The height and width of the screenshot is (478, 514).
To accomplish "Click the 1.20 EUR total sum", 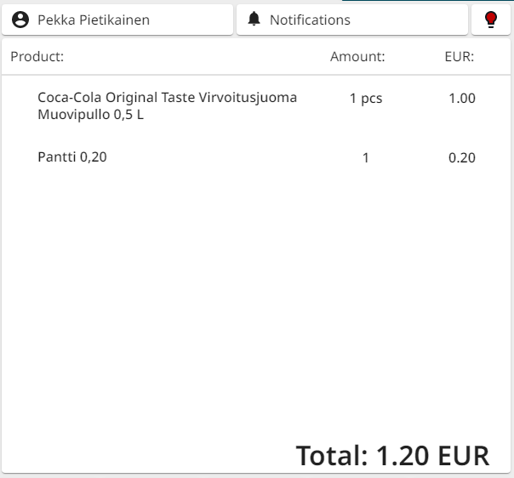I will pyautogui.click(x=432, y=456).
